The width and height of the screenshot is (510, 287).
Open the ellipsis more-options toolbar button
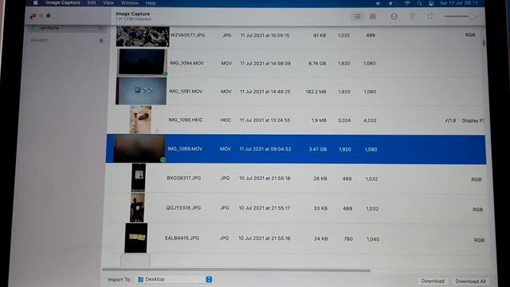coord(394,16)
